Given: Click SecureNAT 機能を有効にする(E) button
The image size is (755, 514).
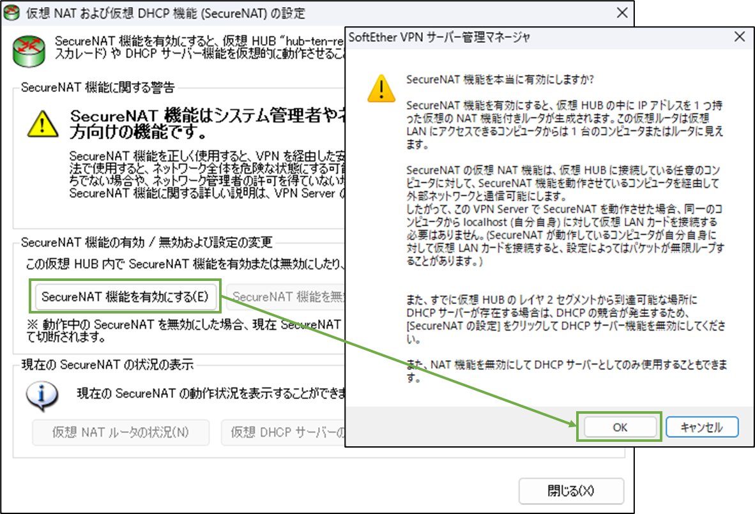Looking at the screenshot, I should point(125,296).
